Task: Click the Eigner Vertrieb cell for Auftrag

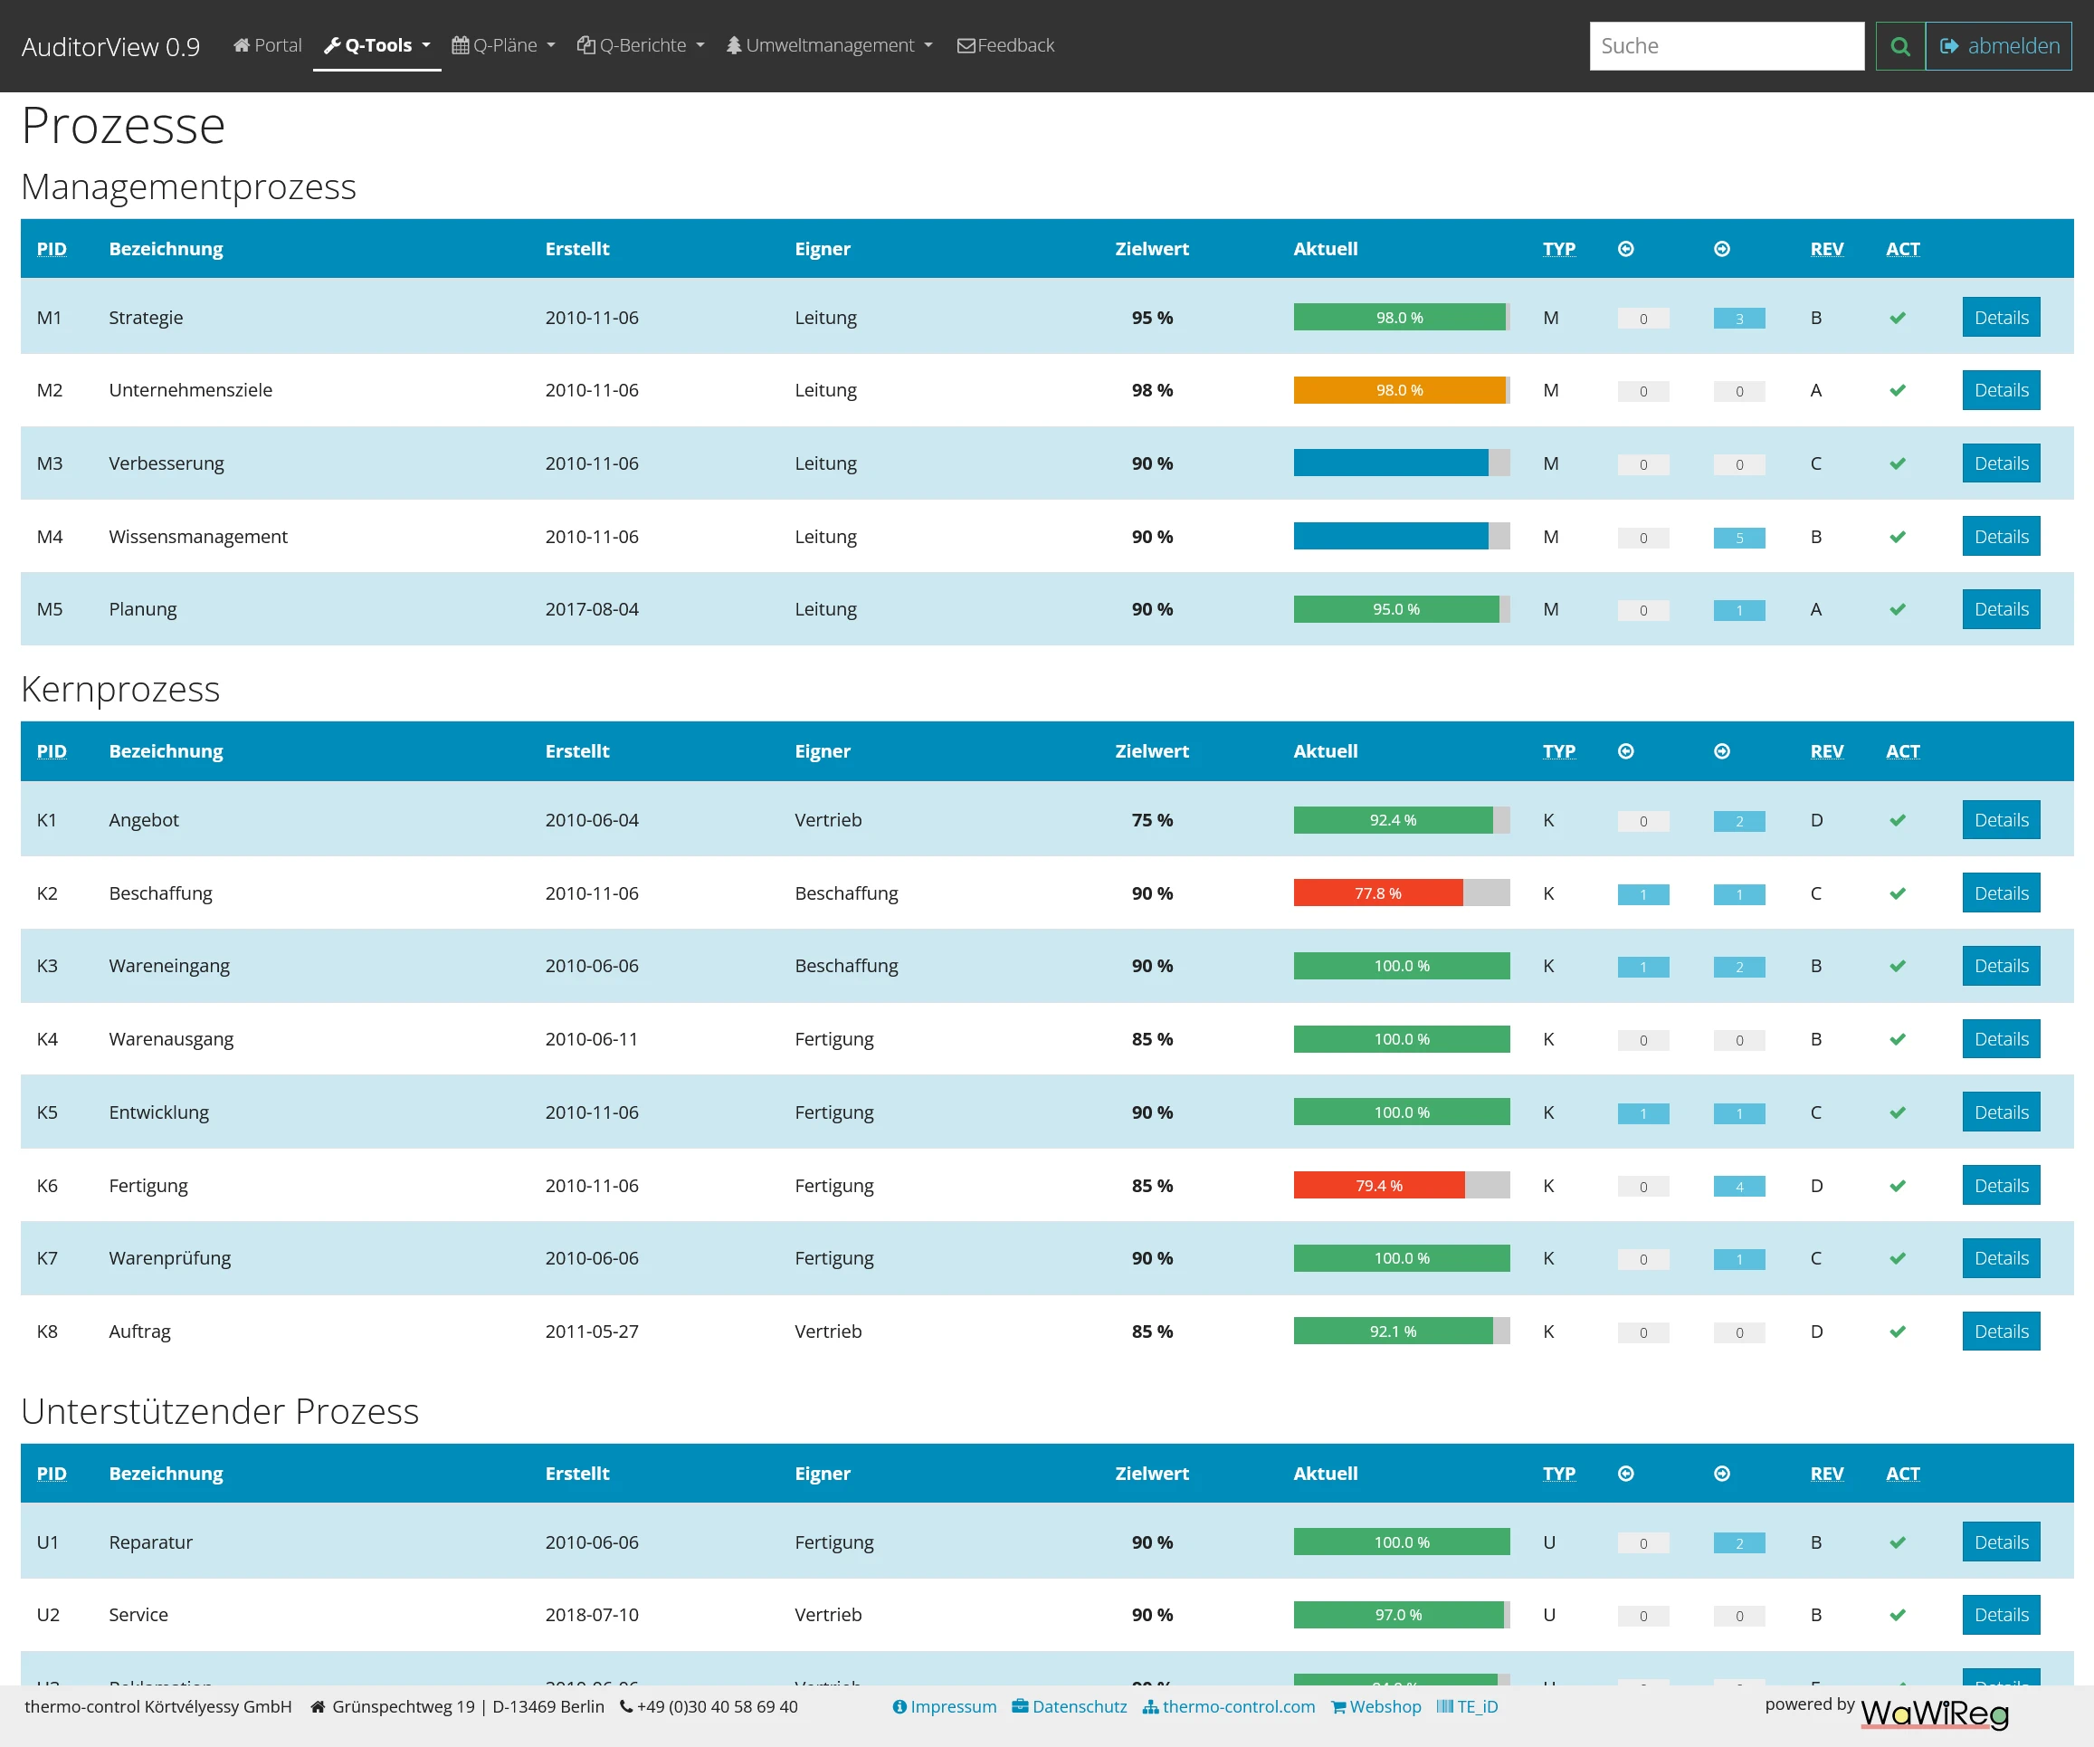Action: [828, 1332]
